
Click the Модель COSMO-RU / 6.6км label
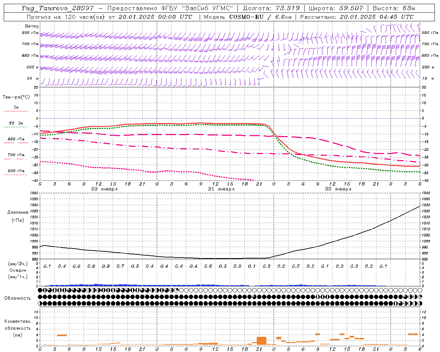coord(247,17)
